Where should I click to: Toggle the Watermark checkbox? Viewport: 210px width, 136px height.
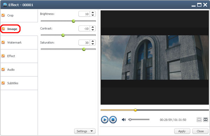pyautogui.click(x=3, y=43)
